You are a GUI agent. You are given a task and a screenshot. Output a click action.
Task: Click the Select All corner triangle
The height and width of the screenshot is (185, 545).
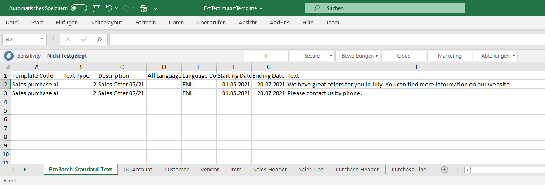click(6, 67)
